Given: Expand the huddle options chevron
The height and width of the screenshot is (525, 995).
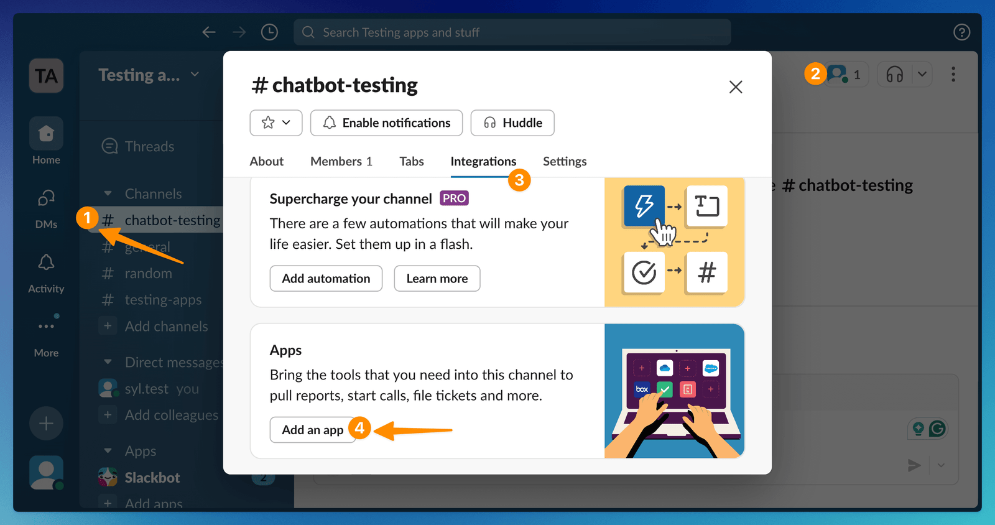Looking at the screenshot, I should [x=922, y=75].
